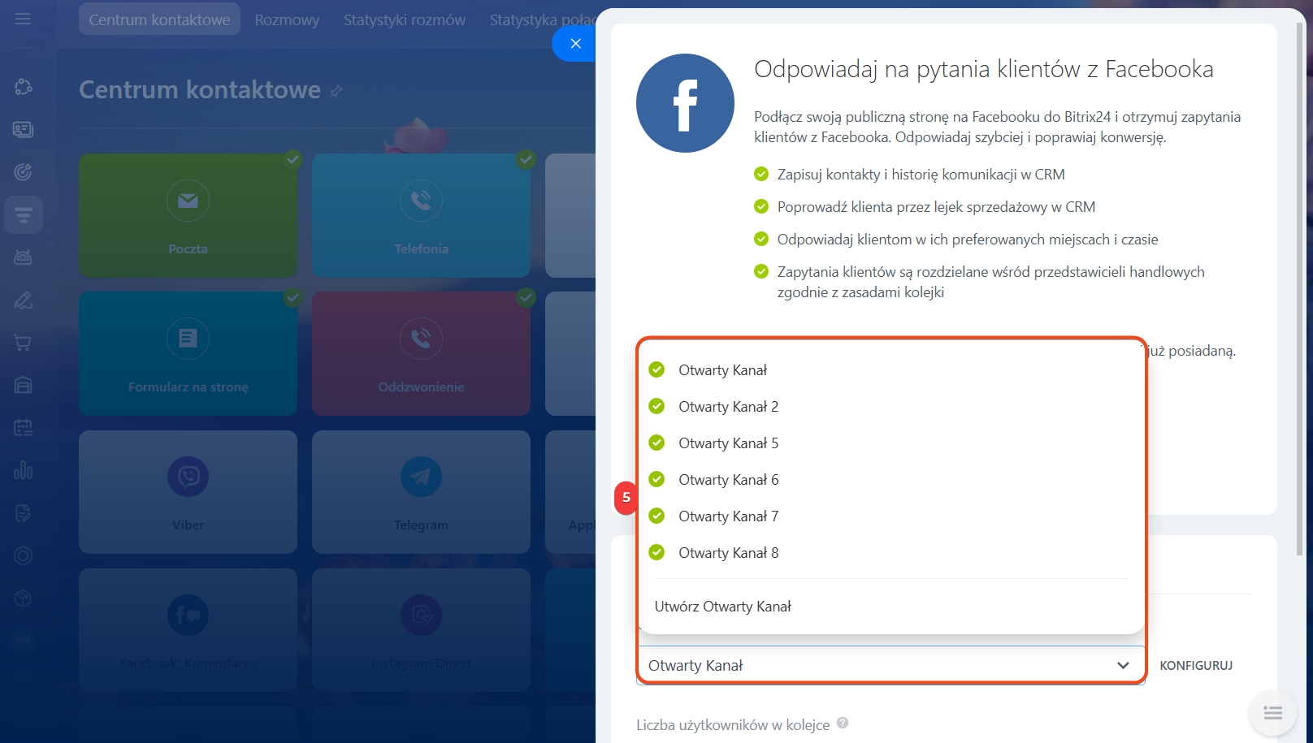
Task: Click the large Facebook logo
Action: 685,103
